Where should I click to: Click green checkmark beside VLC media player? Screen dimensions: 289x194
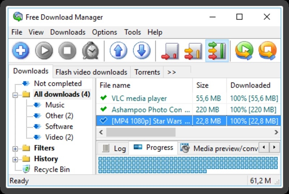104,98
